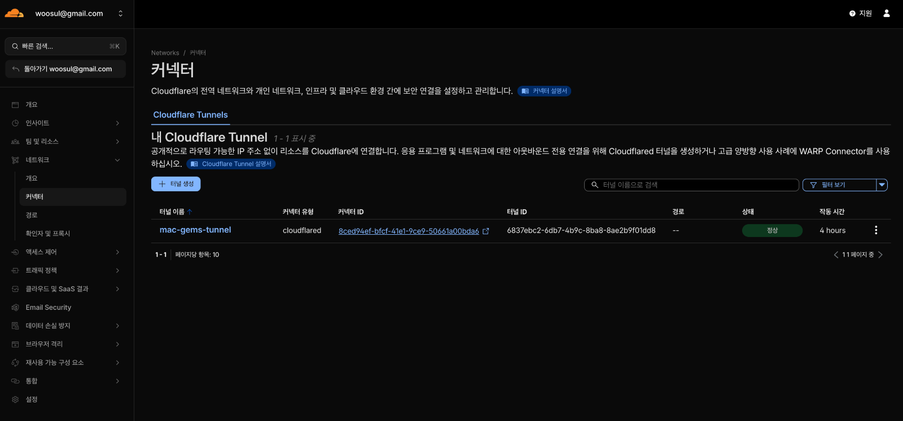Click the 네트워크 sidebar icon
The width and height of the screenshot is (903, 421).
pos(15,160)
